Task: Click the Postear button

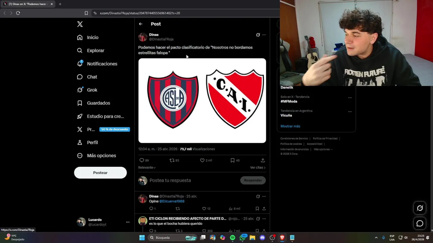Action: [100, 173]
